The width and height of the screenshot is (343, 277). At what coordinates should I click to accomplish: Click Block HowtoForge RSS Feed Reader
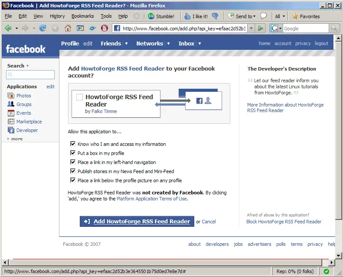[284, 222]
